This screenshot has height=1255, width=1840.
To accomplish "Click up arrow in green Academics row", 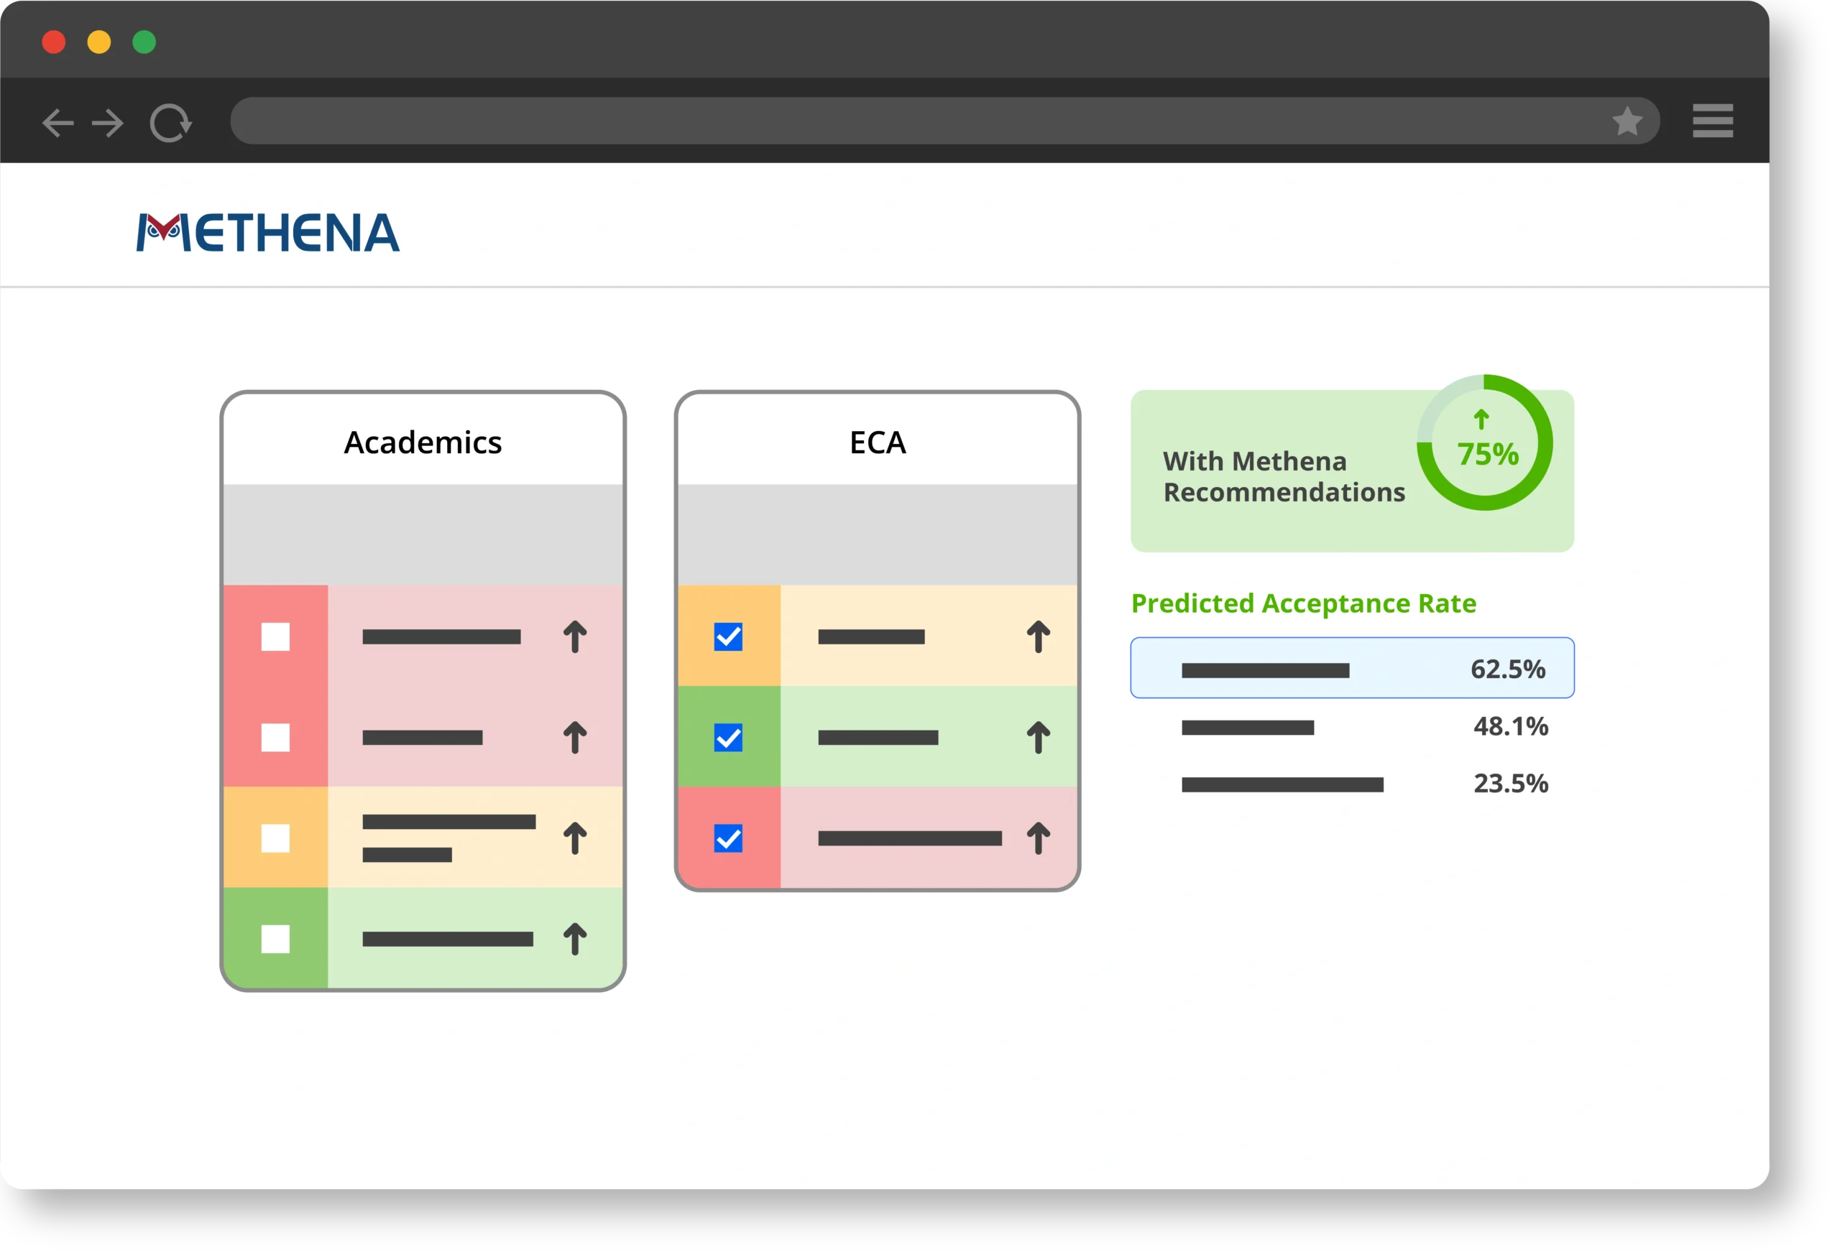I will point(575,939).
